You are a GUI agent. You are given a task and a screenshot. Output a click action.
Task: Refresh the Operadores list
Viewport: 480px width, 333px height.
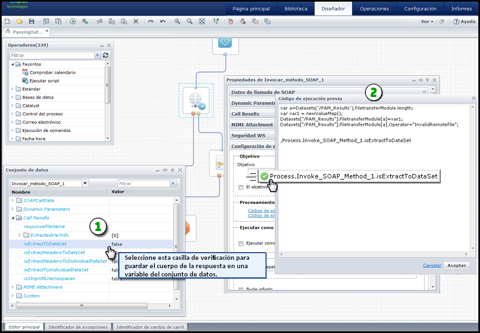click(x=105, y=55)
